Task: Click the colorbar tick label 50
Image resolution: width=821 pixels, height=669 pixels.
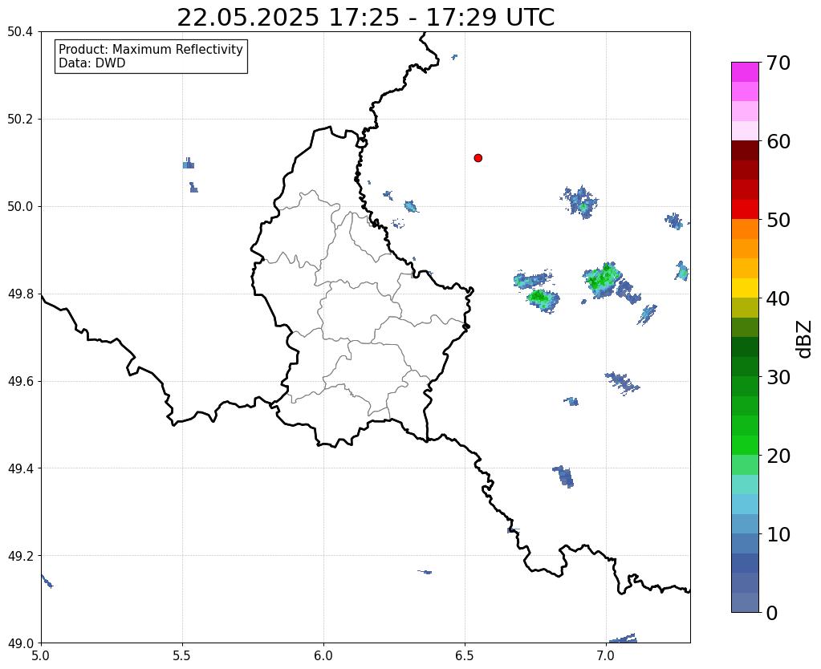Action: [778, 220]
